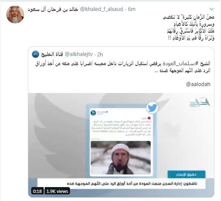Click the 6m tweet timestamp
The width and height of the screenshot is (221, 201).
pyautogui.click(x=132, y=9)
